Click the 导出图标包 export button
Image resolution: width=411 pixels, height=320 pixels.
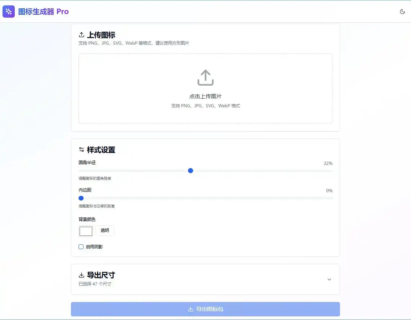(205, 309)
